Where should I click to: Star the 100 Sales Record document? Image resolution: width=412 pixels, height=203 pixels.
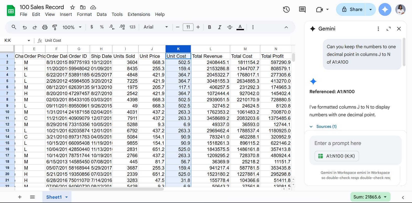point(72,7)
